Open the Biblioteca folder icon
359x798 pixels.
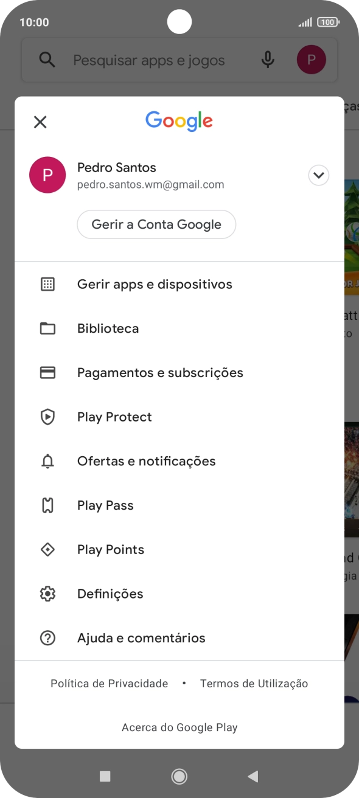(47, 328)
